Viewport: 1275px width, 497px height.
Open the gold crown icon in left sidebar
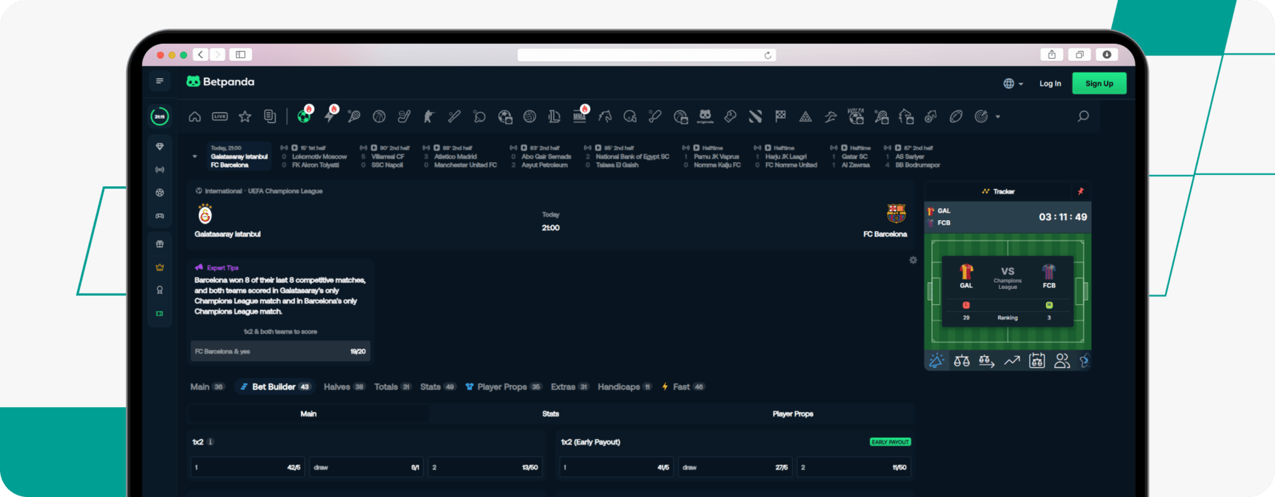point(159,268)
